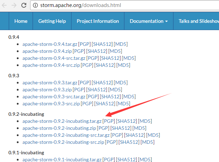This screenshot has width=219, height=162.
Task: Open SHA512 link for apache-storm-0.9.4-src.tar.gz
Action: click(110, 58)
